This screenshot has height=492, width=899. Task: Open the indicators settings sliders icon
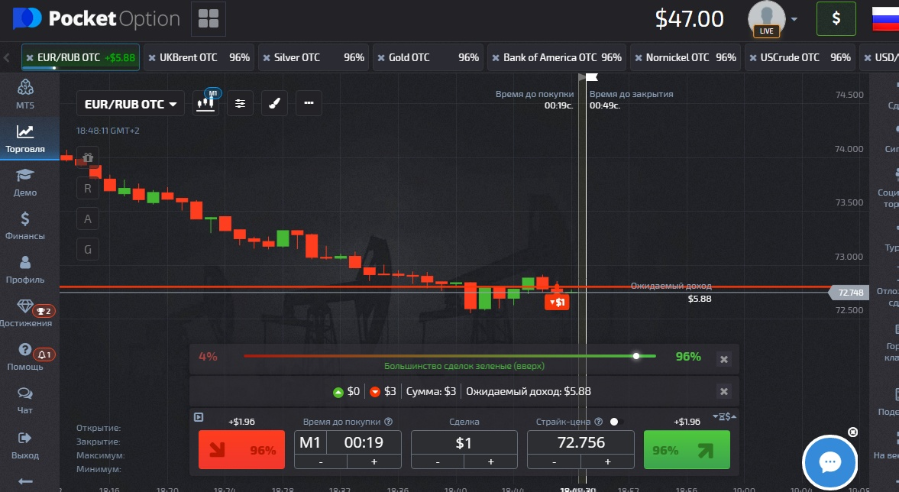pos(241,103)
